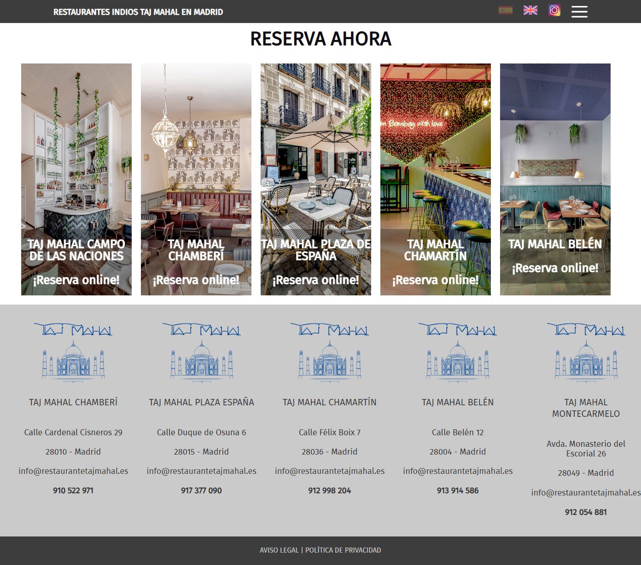Email the Chamberí restaurant address
Screen dimensions: 641x565
tap(73, 471)
